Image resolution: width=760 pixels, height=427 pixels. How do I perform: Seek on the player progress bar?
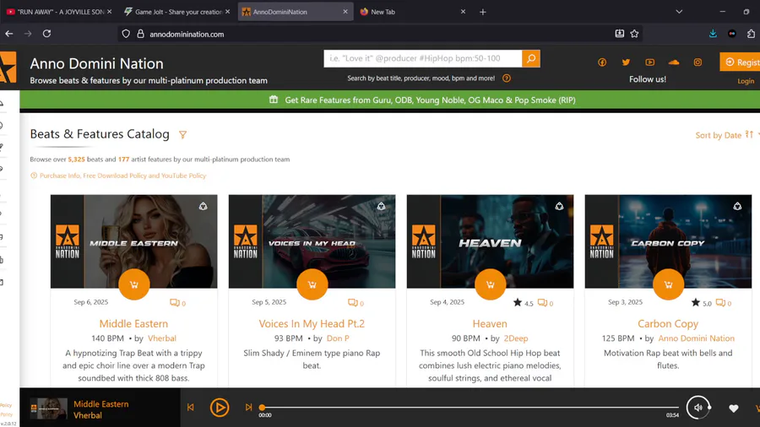(x=470, y=408)
